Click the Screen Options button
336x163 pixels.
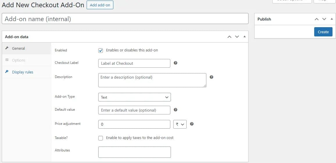[292, 1]
